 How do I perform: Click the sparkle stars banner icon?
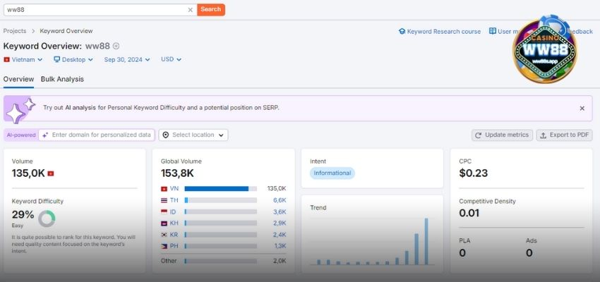19,110
